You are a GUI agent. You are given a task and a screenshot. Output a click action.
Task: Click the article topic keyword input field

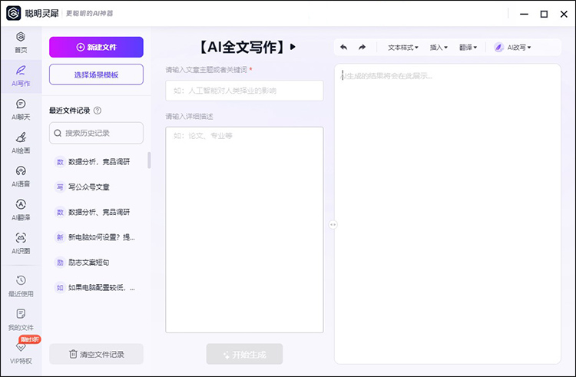(x=244, y=91)
